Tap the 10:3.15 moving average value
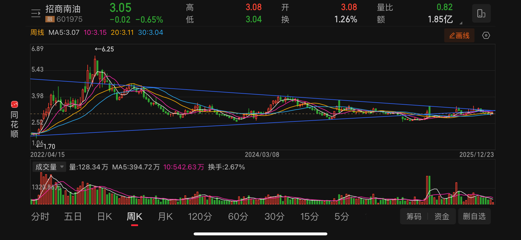521x240 pixels. tap(95, 32)
